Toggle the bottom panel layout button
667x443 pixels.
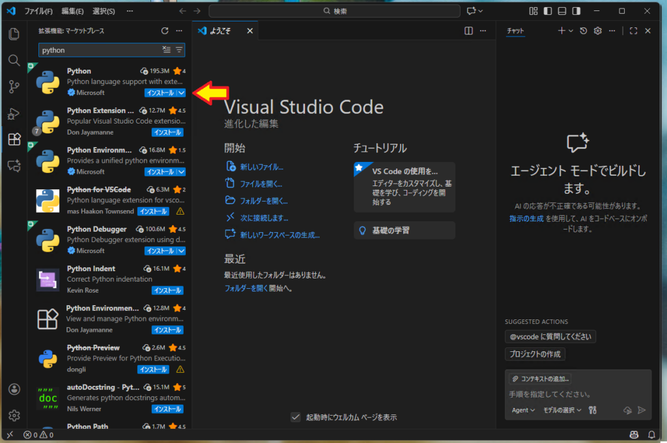pos(561,11)
